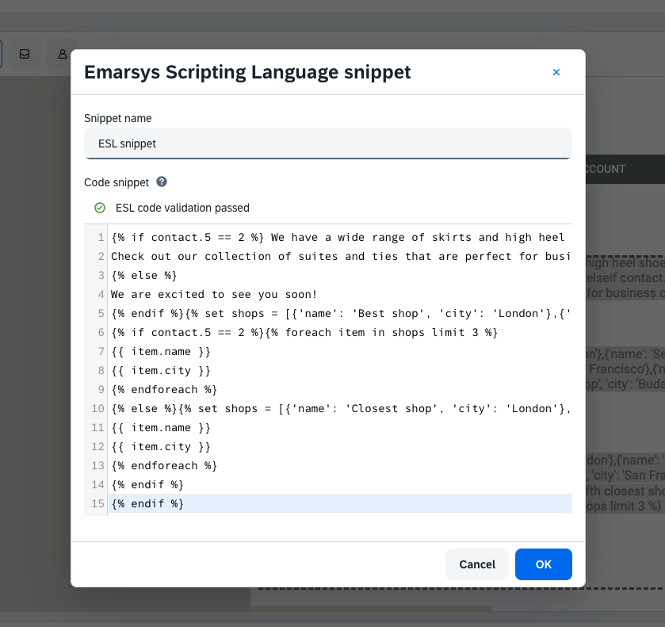665x627 pixels.
Task: Click line number 1 in the editor gutter
Action: tap(101, 238)
